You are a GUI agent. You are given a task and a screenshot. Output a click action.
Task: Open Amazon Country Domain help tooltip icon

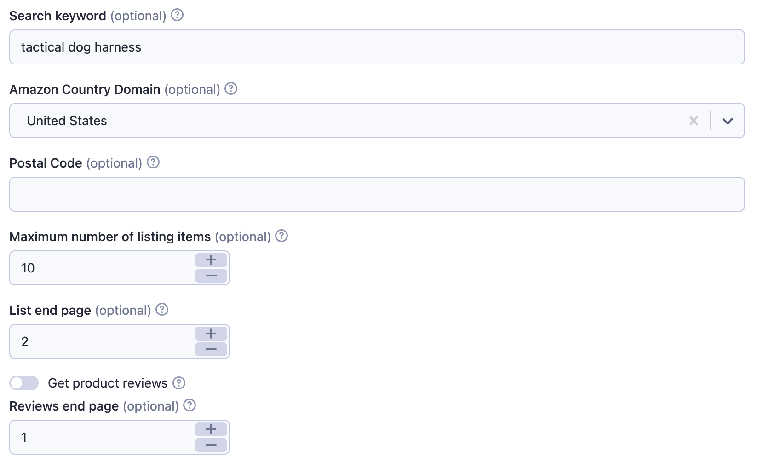(231, 88)
